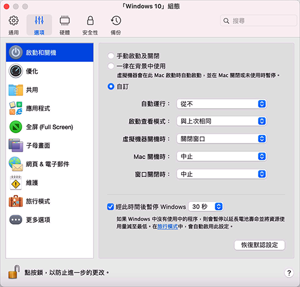
Task: Select 一律在背景中使用 radio button
Action: (x=111, y=66)
